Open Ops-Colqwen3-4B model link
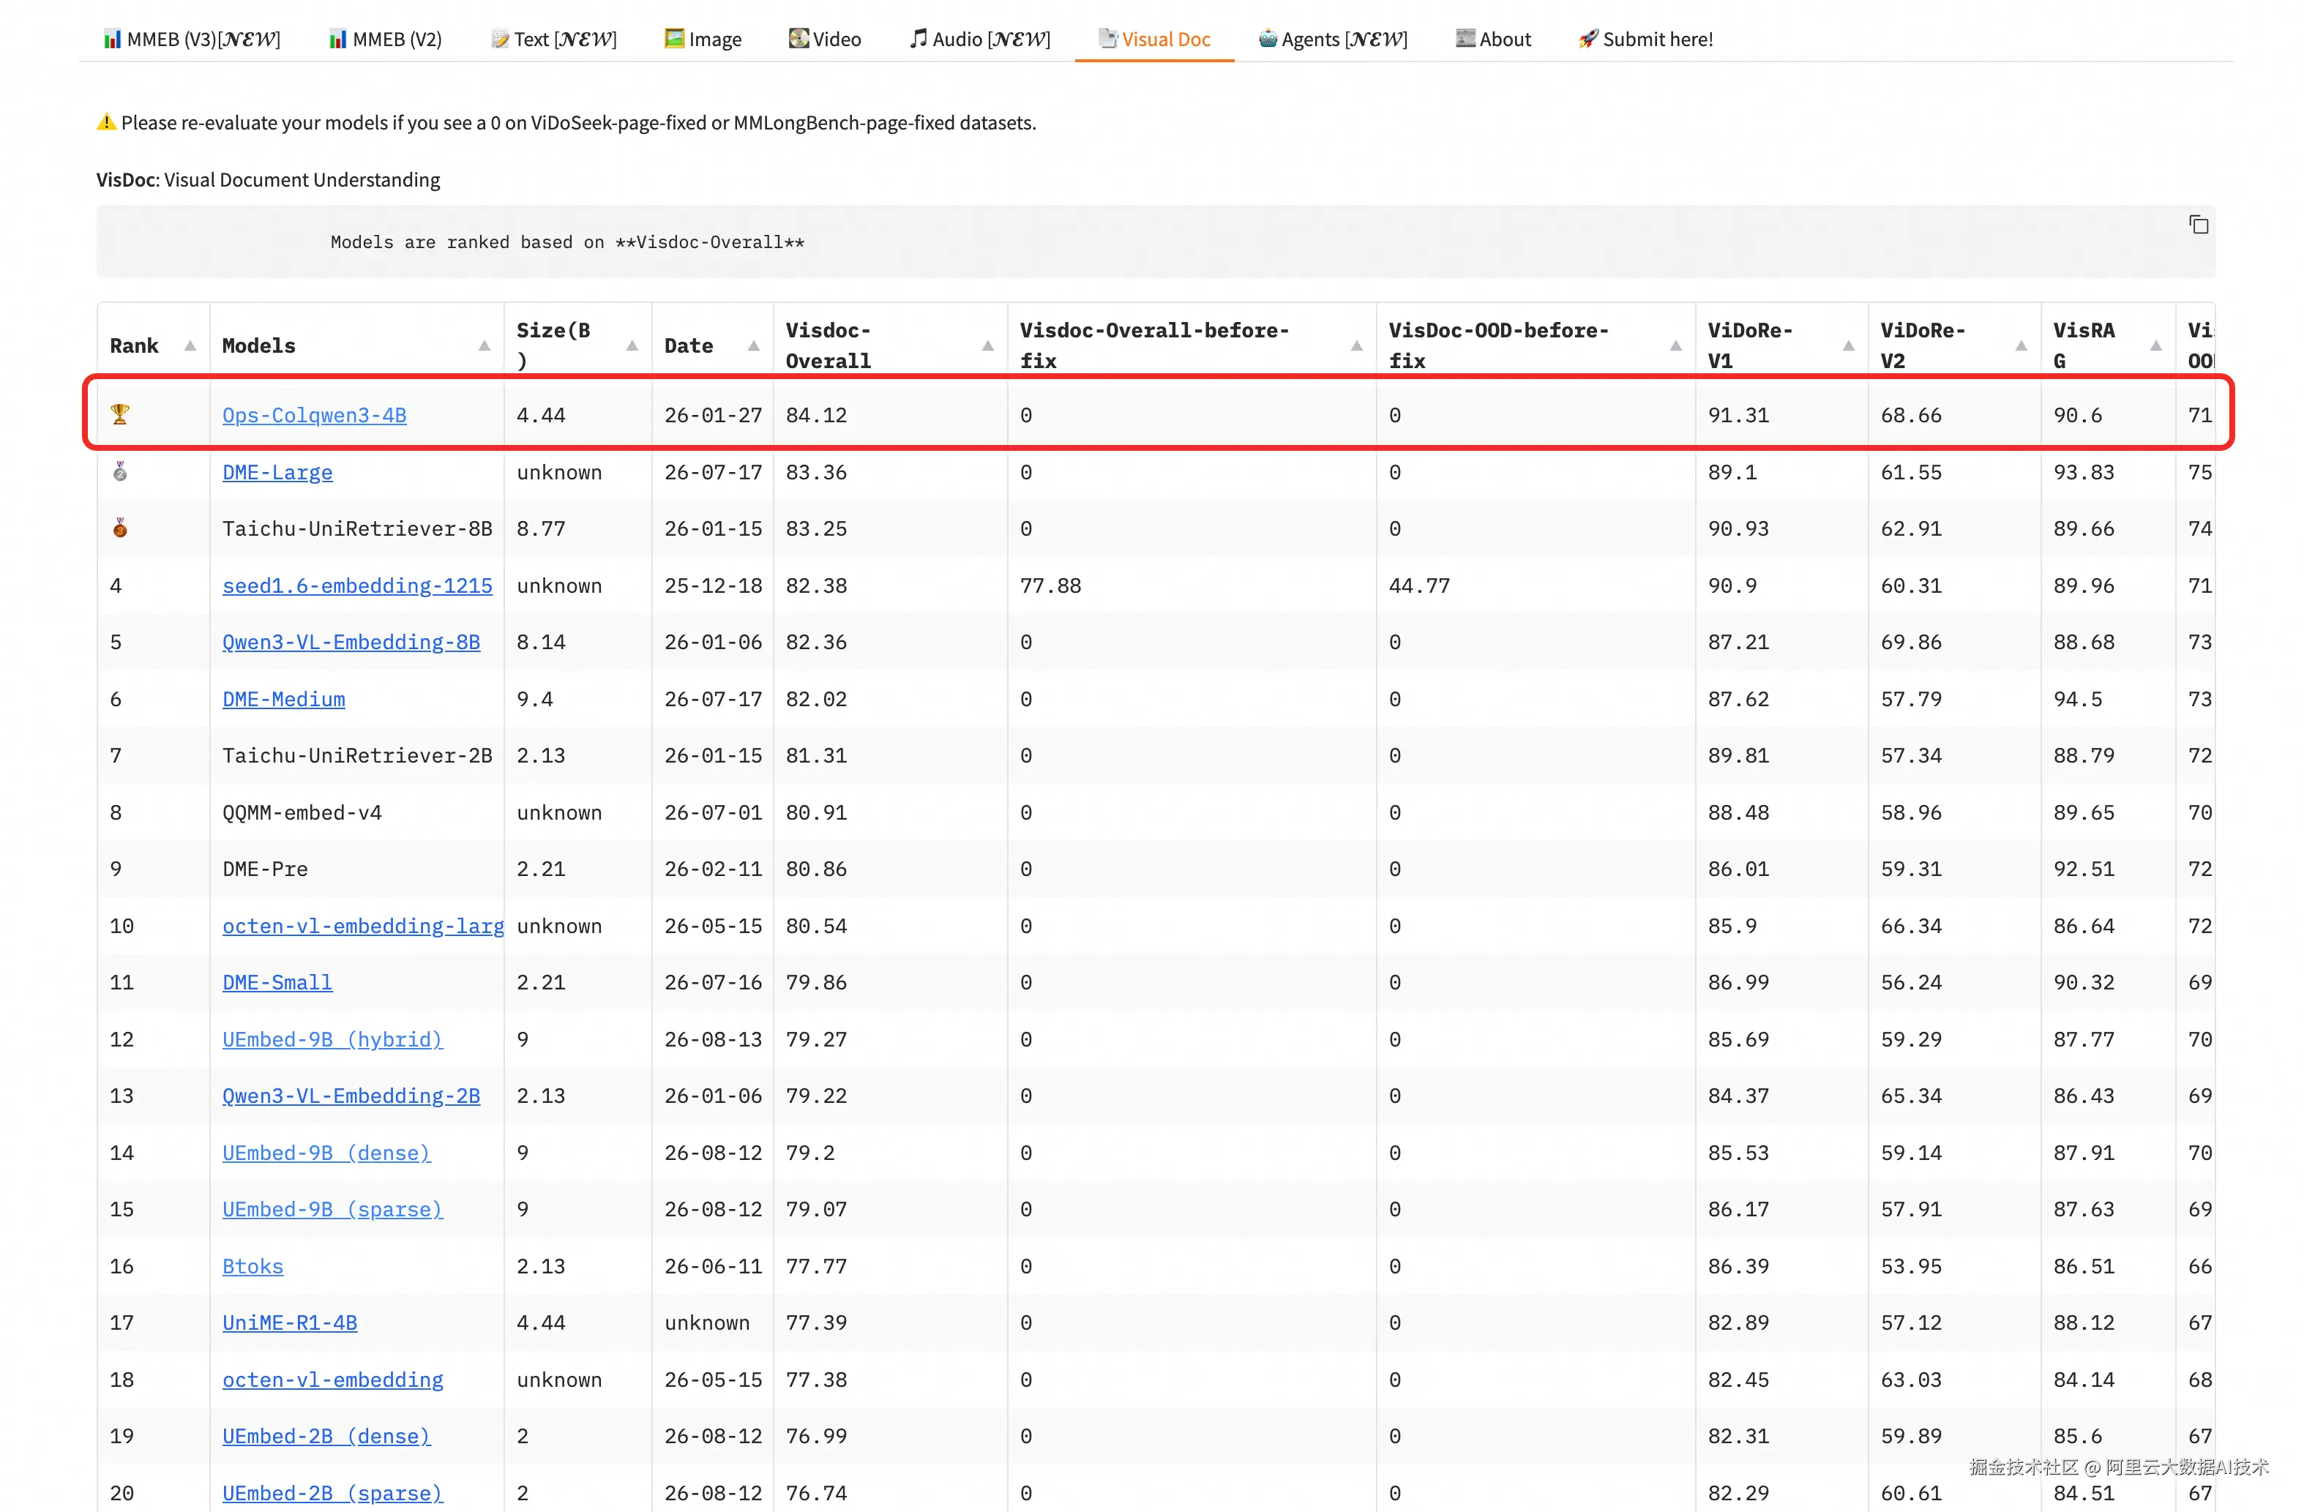The image size is (2304, 1512). click(315, 415)
